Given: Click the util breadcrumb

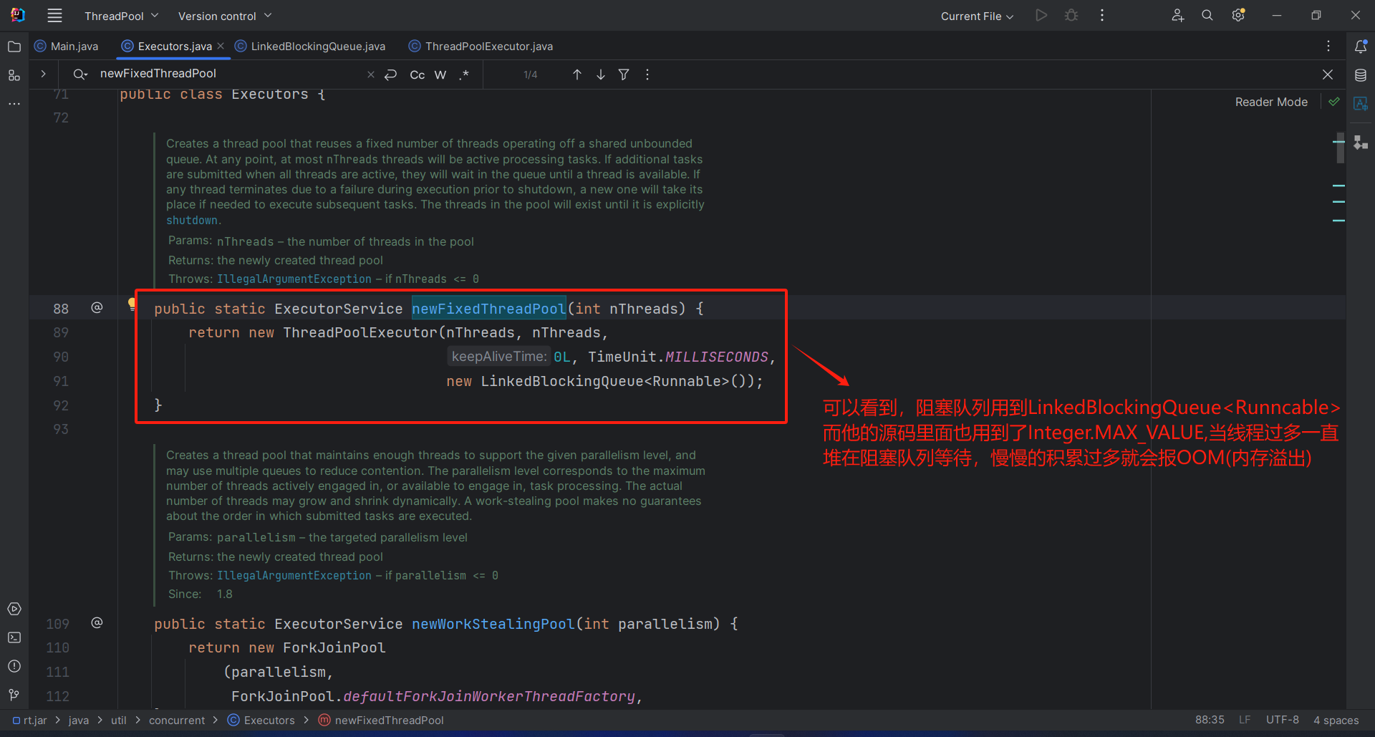Looking at the screenshot, I should point(119,720).
